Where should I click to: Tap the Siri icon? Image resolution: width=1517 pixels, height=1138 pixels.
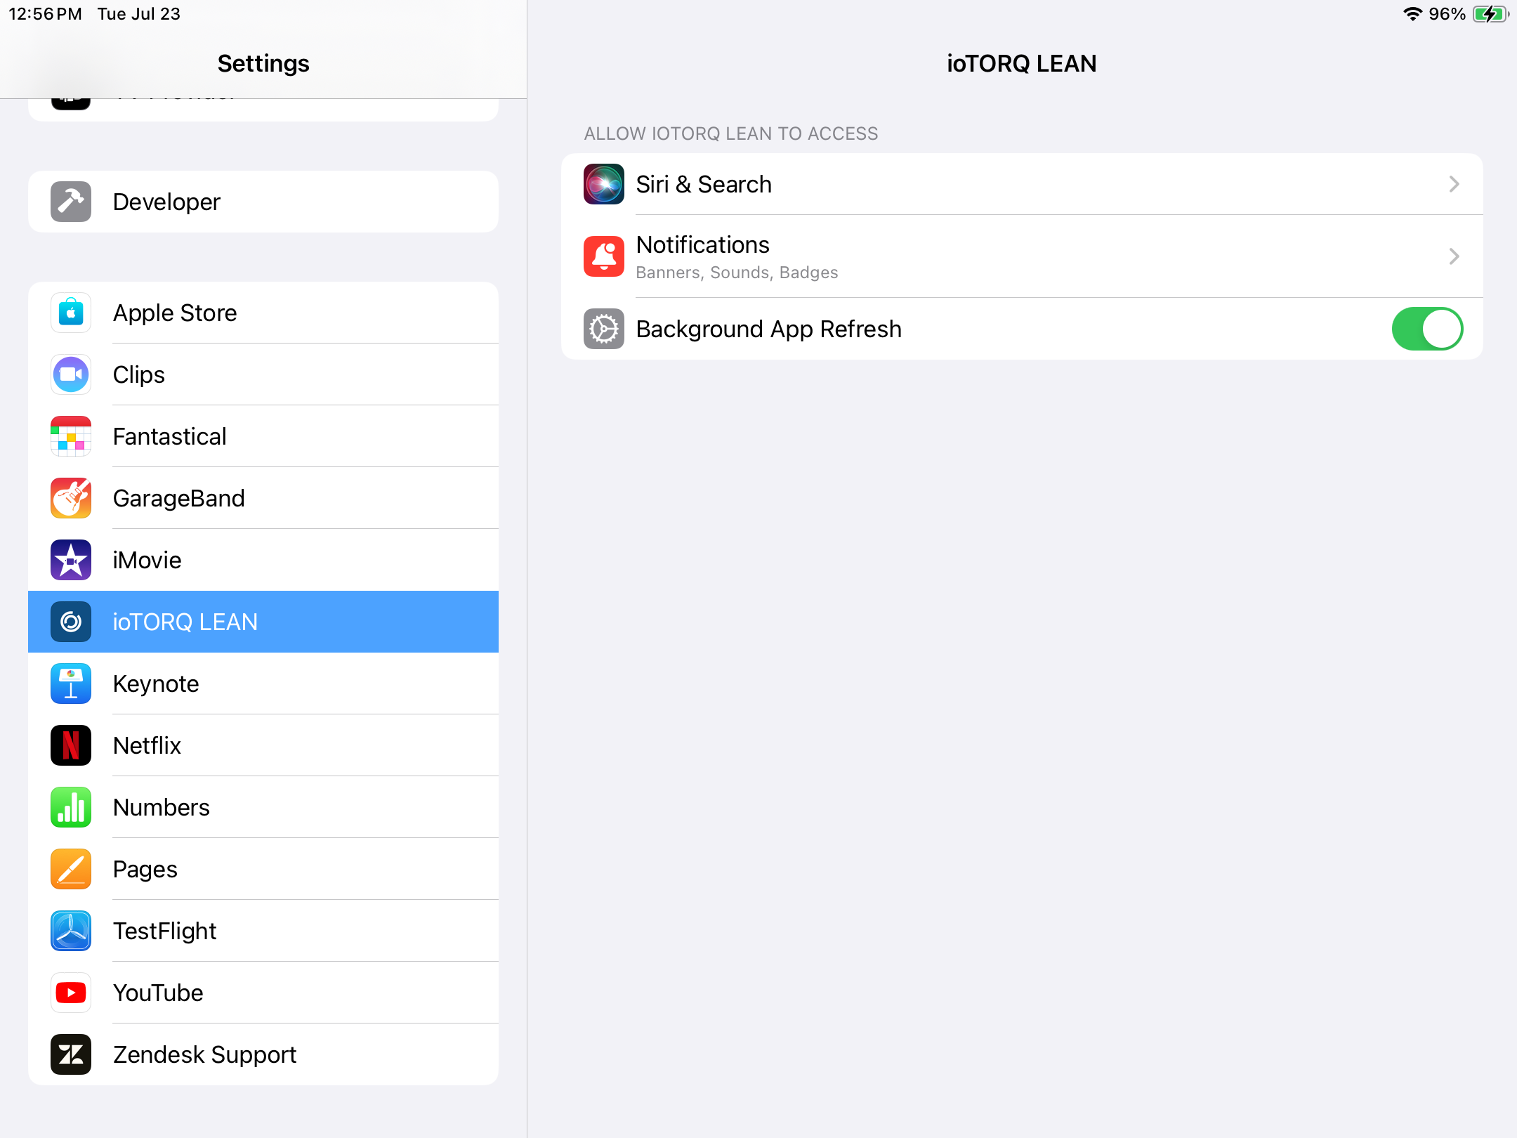[x=604, y=184]
